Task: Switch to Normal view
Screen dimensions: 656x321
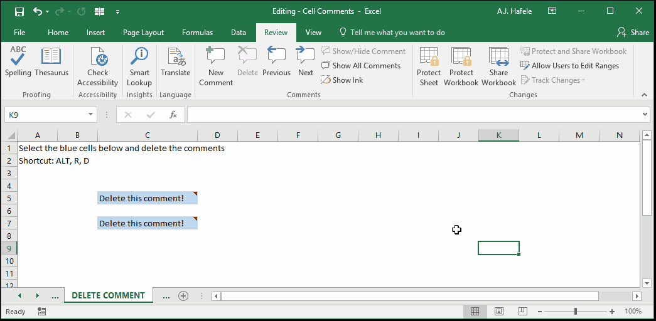Action: tap(475, 312)
